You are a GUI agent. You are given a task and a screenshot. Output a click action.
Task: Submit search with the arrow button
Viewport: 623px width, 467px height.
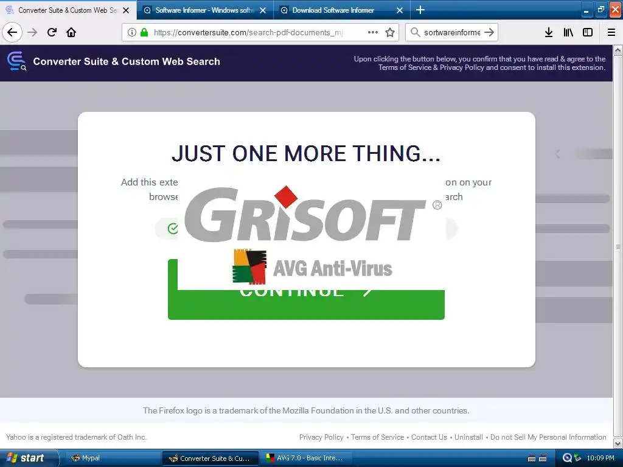coord(489,32)
